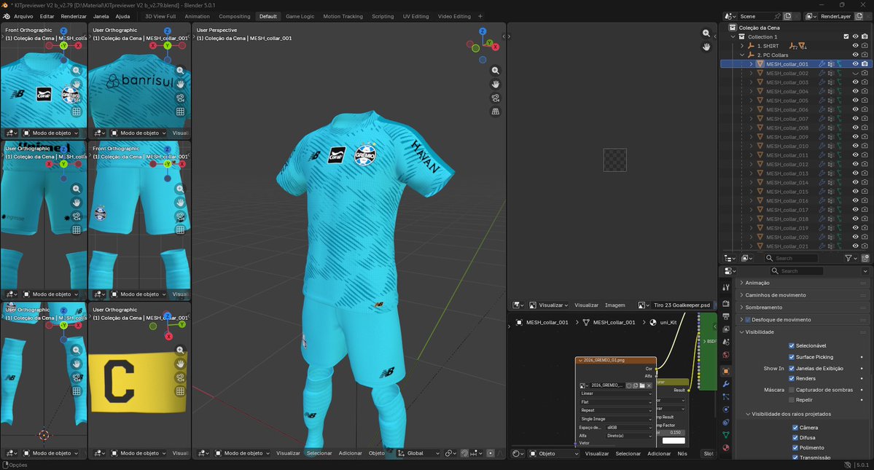Open the sRGB color space dropdown
Viewport: 874px width, 470px height.
(x=629, y=428)
